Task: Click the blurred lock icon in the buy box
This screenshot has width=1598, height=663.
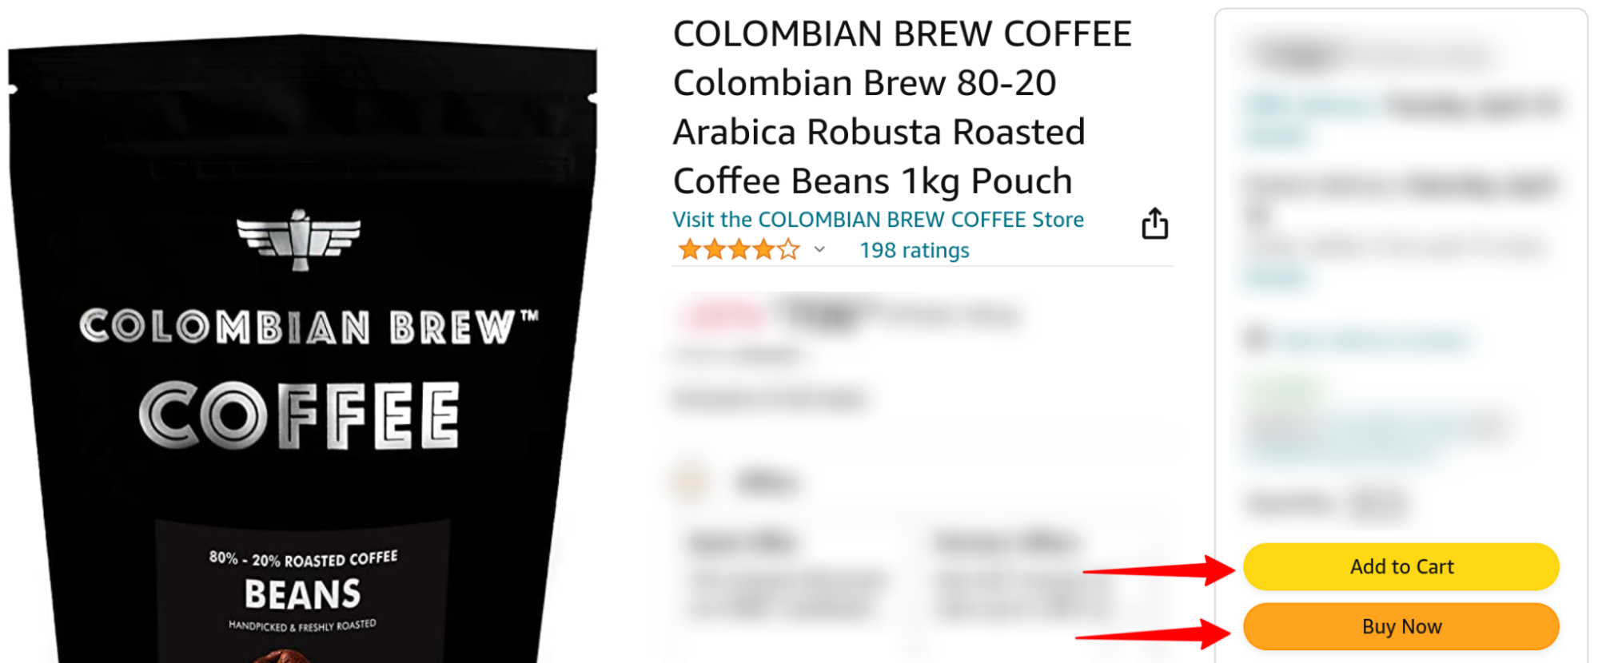Action: [x=1257, y=338]
